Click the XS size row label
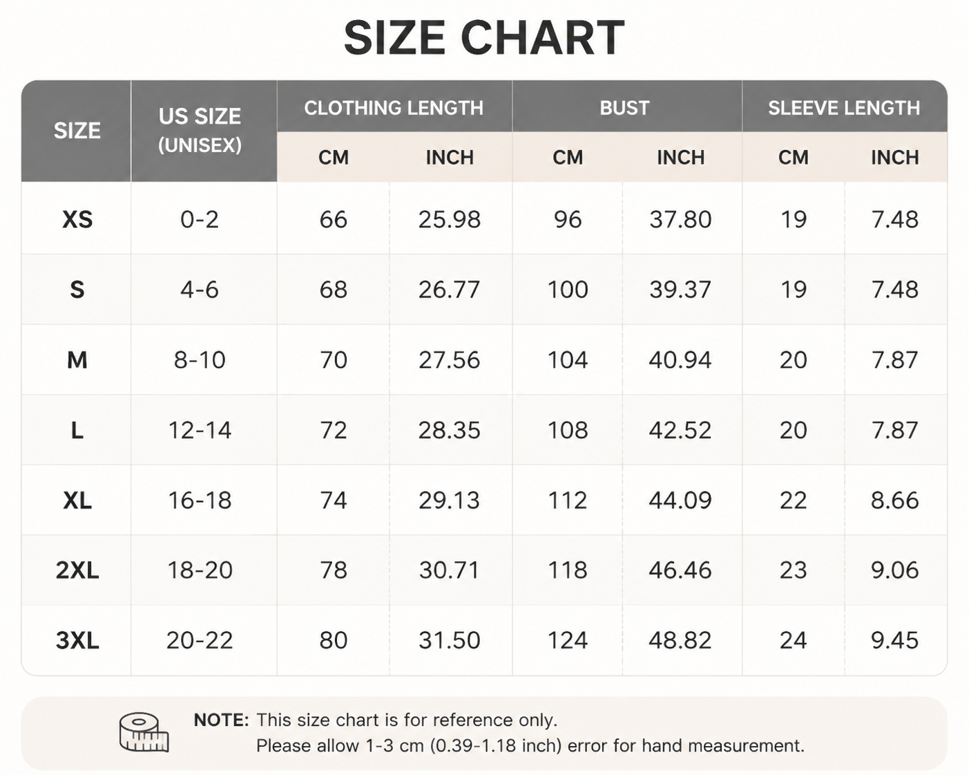Viewport: 969px width, 775px height. (x=77, y=219)
